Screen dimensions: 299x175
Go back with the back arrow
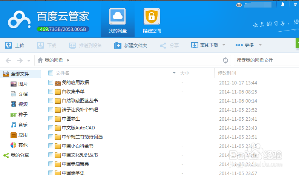click(8, 61)
